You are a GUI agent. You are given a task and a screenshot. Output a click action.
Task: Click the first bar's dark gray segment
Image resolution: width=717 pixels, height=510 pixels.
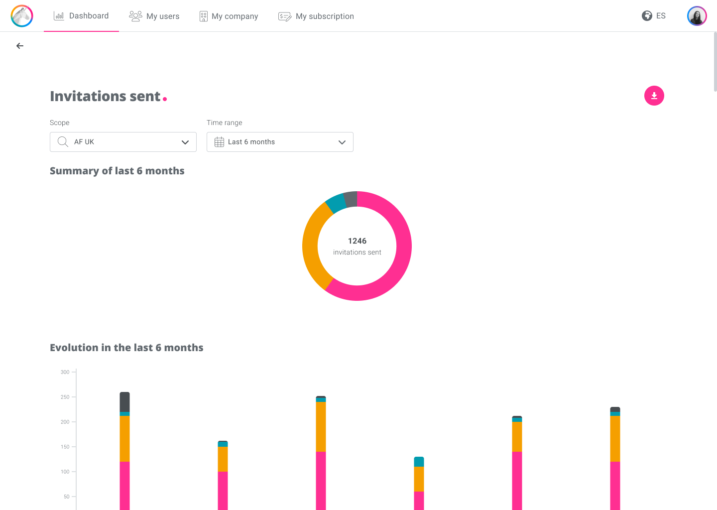[x=124, y=402]
